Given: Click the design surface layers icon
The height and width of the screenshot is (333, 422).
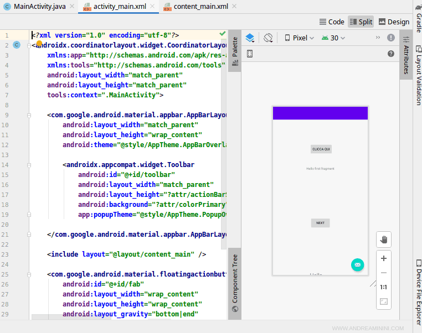Looking at the screenshot, I should [x=250, y=38].
